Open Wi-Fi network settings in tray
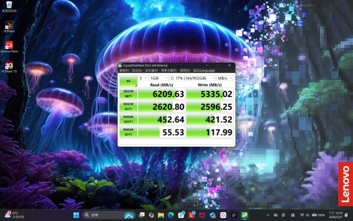This screenshot has width=353, height=221. point(302,215)
